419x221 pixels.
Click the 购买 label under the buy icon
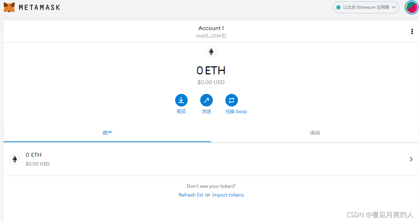point(181,112)
